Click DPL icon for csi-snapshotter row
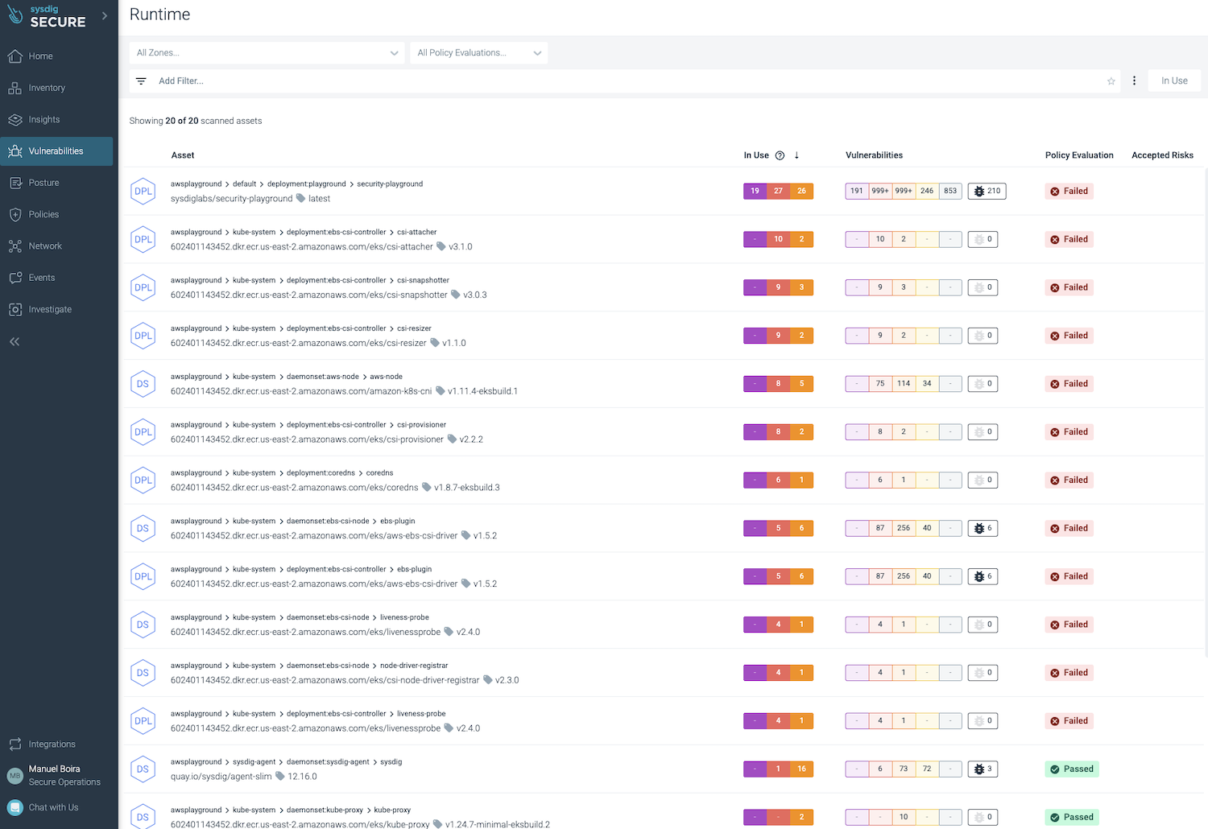1208x829 pixels. (143, 287)
